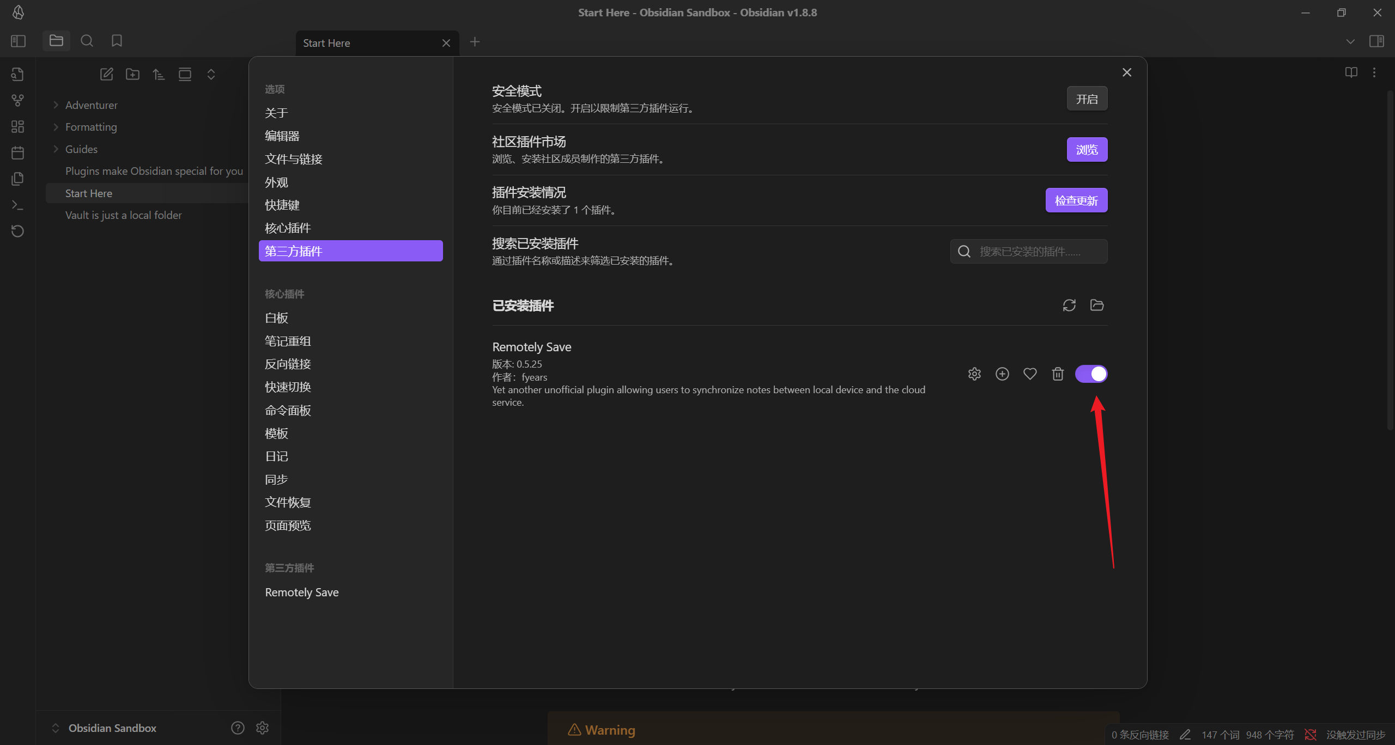Open today's daily note icon
Image resolution: width=1395 pixels, height=745 pixels.
(17, 152)
